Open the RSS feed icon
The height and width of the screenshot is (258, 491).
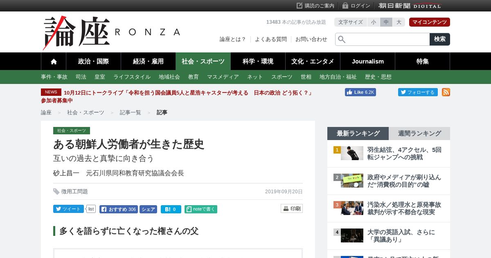coord(446,92)
